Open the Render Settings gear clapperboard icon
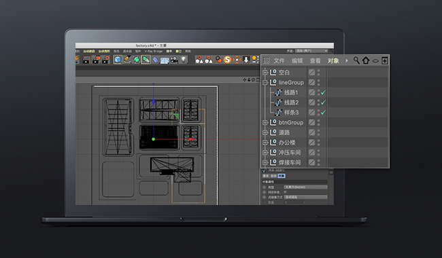 [x=105, y=60]
